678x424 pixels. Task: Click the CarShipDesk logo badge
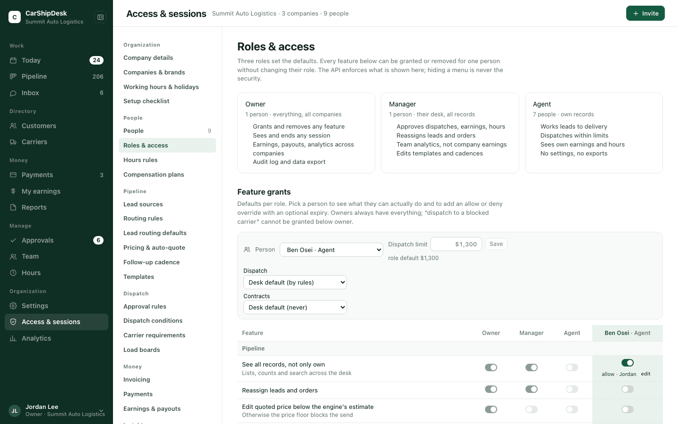pyautogui.click(x=15, y=17)
